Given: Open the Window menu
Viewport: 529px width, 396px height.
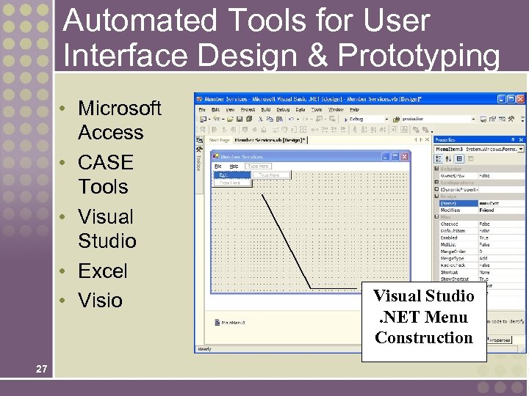Looking at the screenshot, I should click(336, 109).
